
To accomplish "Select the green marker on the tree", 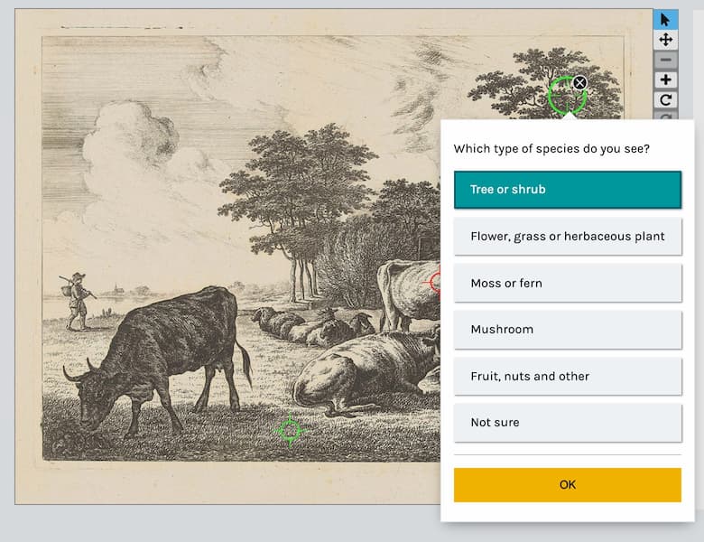I will (566, 95).
